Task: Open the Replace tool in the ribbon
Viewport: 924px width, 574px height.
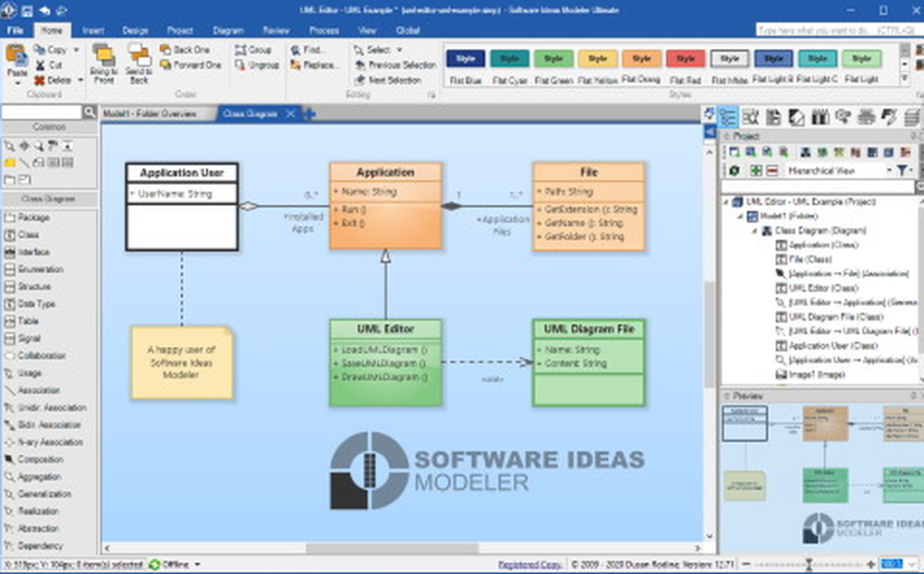Action: 313,65
